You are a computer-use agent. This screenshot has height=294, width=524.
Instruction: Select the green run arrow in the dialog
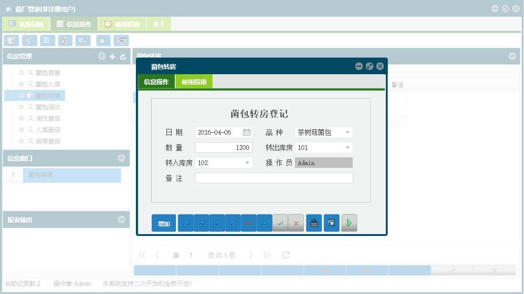[349, 223]
